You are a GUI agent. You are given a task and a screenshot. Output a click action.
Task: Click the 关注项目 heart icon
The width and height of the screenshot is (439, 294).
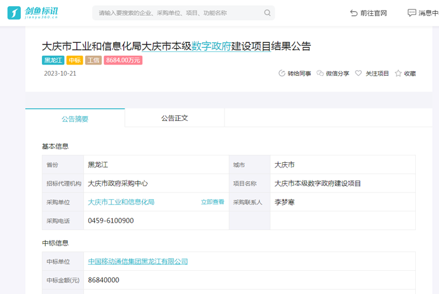tap(358, 73)
